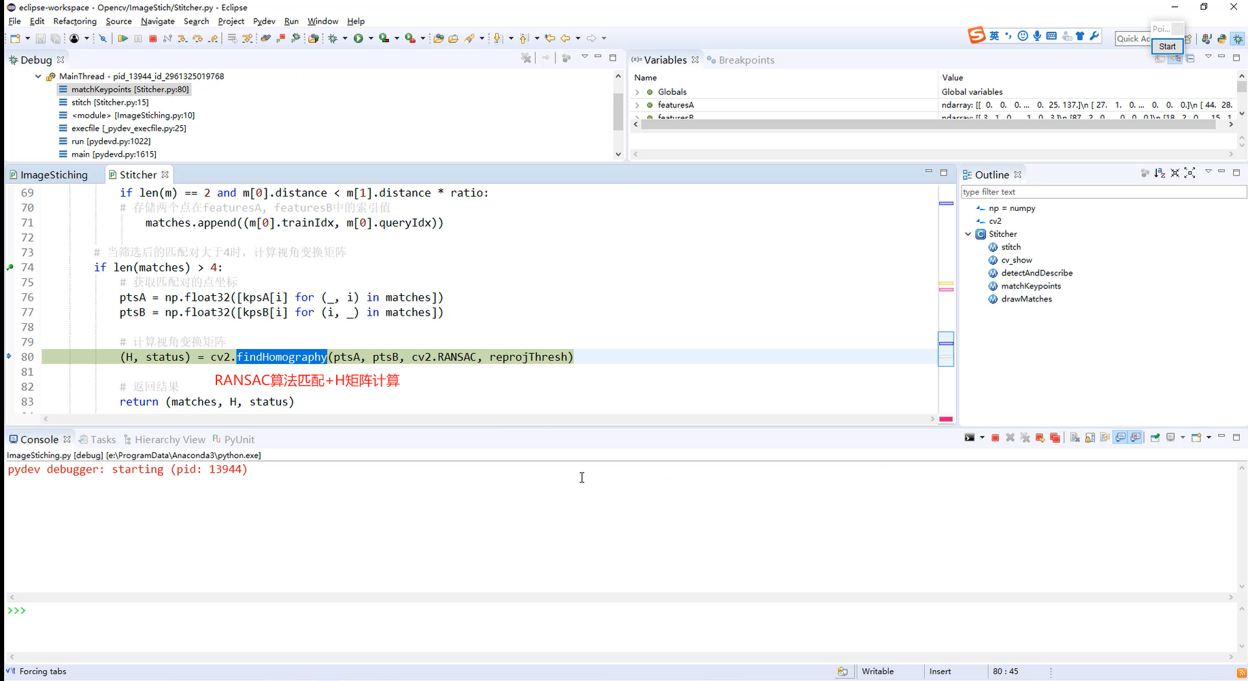The height and width of the screenshot is (681, 1248).
Task: Terminate the debug session from main toolbar
Action: [x=152, y=38]
